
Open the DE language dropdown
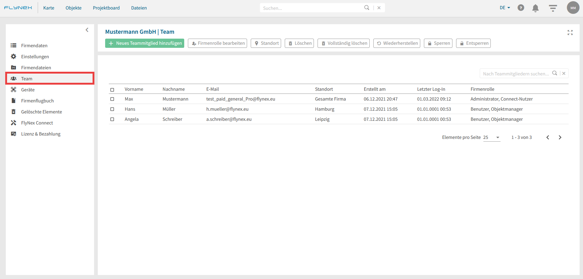click(x=505, y=8)
